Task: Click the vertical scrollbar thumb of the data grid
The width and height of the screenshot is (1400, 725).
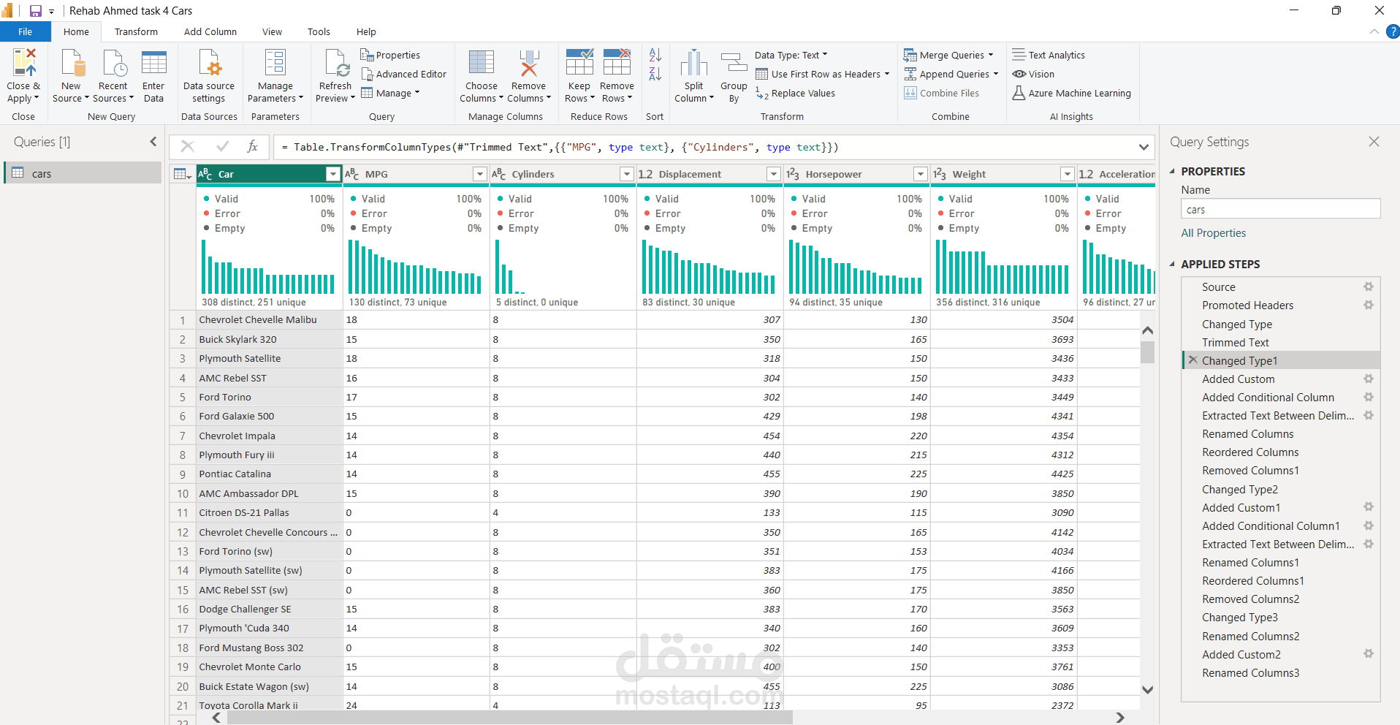Action: coord(1147,352)
